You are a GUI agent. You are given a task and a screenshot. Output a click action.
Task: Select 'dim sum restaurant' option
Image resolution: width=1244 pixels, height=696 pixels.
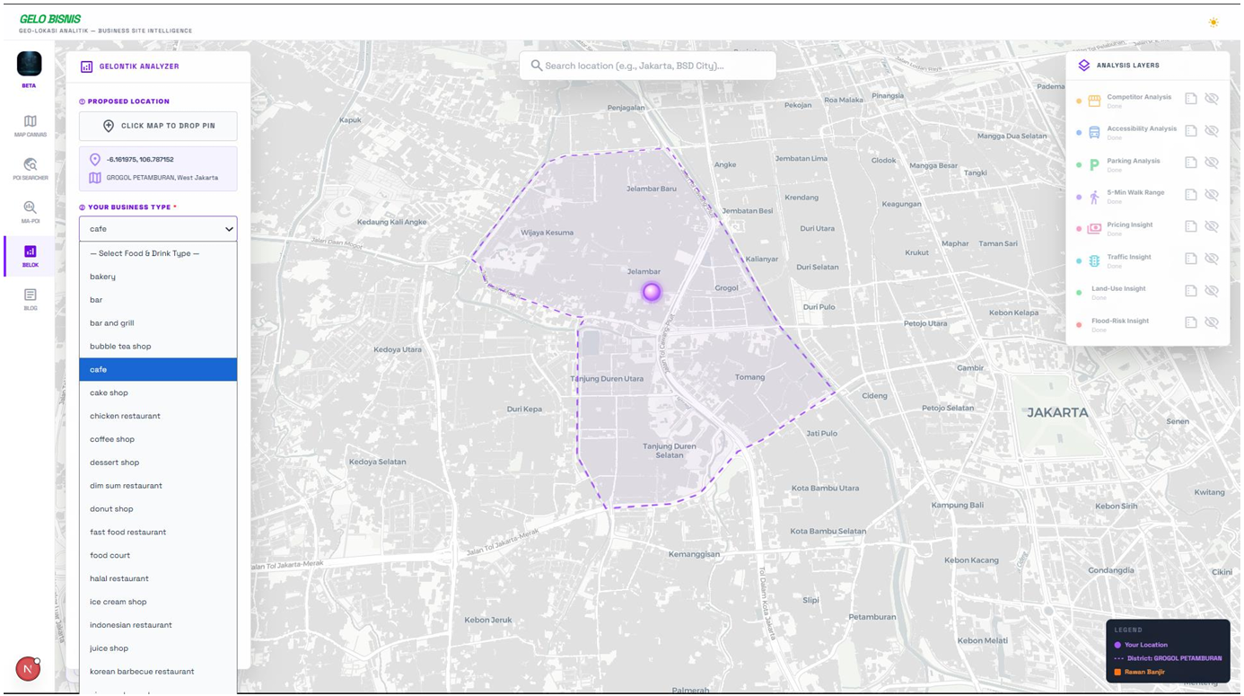coord(158,486)
